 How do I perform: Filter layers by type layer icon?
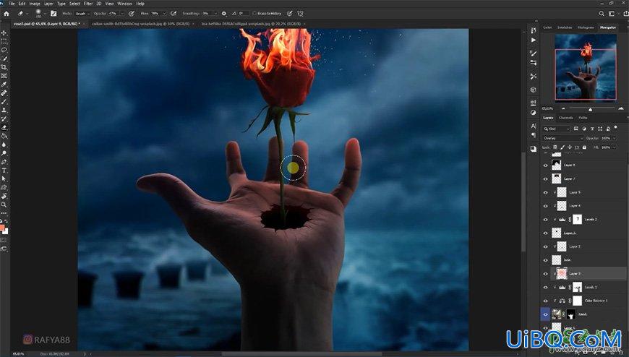point(592,129)
